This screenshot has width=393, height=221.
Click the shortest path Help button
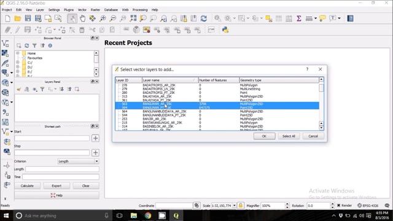[x=56, y=195]
